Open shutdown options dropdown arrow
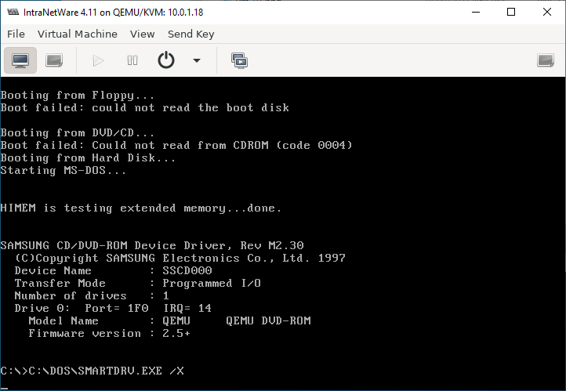Image resolution: width=566 pixels, height=391 pixels. click(x=197, y=60)
